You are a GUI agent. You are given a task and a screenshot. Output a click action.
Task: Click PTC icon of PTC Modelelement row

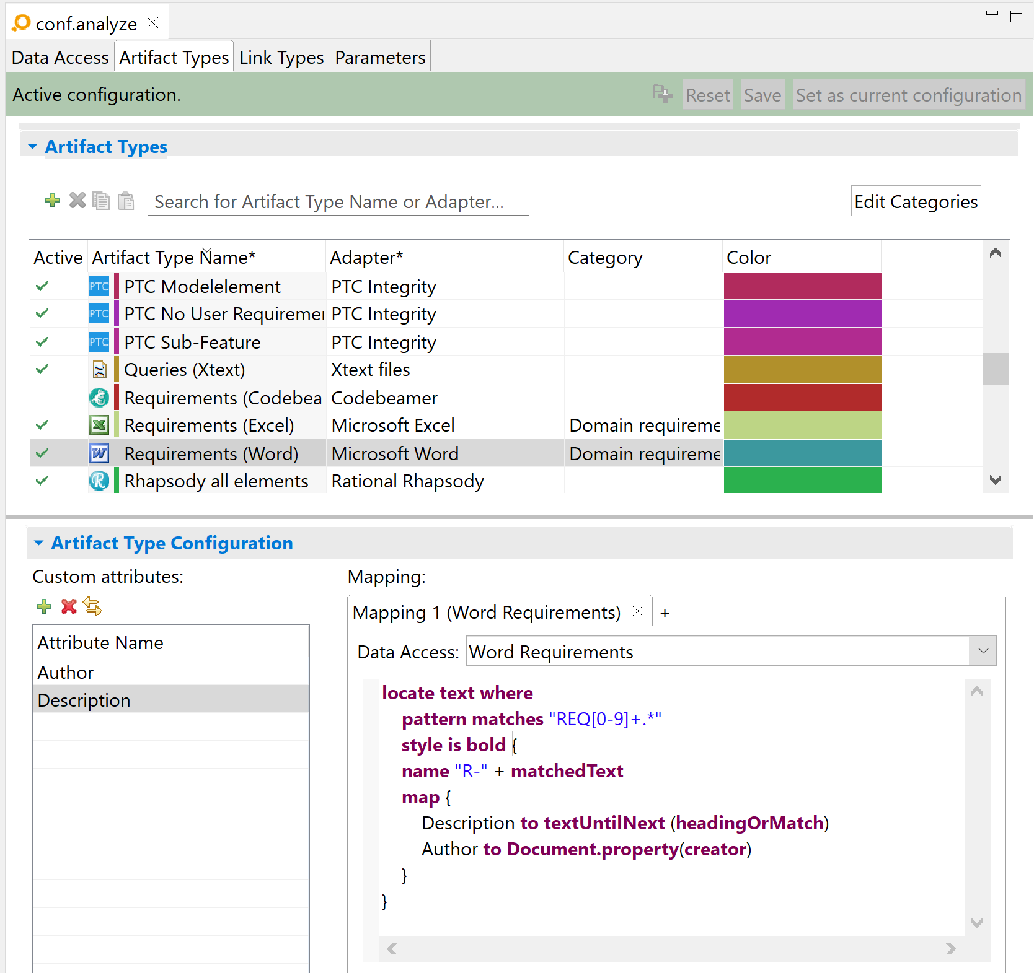click(x=99, y=286)
